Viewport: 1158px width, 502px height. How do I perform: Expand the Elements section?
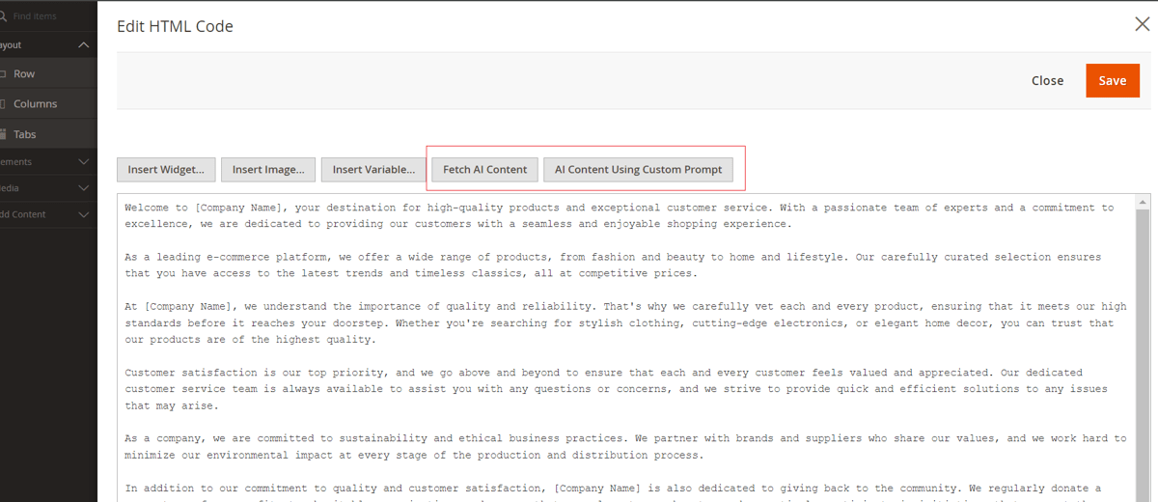click(84, 162)
